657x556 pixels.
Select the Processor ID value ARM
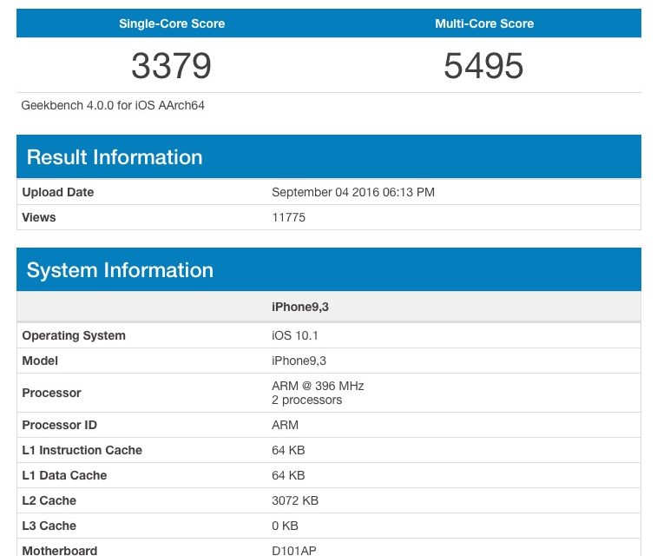coord(285,425)
